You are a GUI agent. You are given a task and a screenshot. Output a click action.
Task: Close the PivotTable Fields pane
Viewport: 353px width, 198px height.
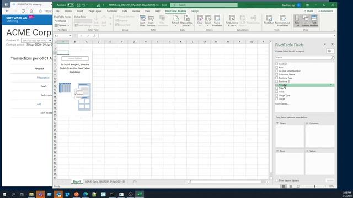(333, 45)
